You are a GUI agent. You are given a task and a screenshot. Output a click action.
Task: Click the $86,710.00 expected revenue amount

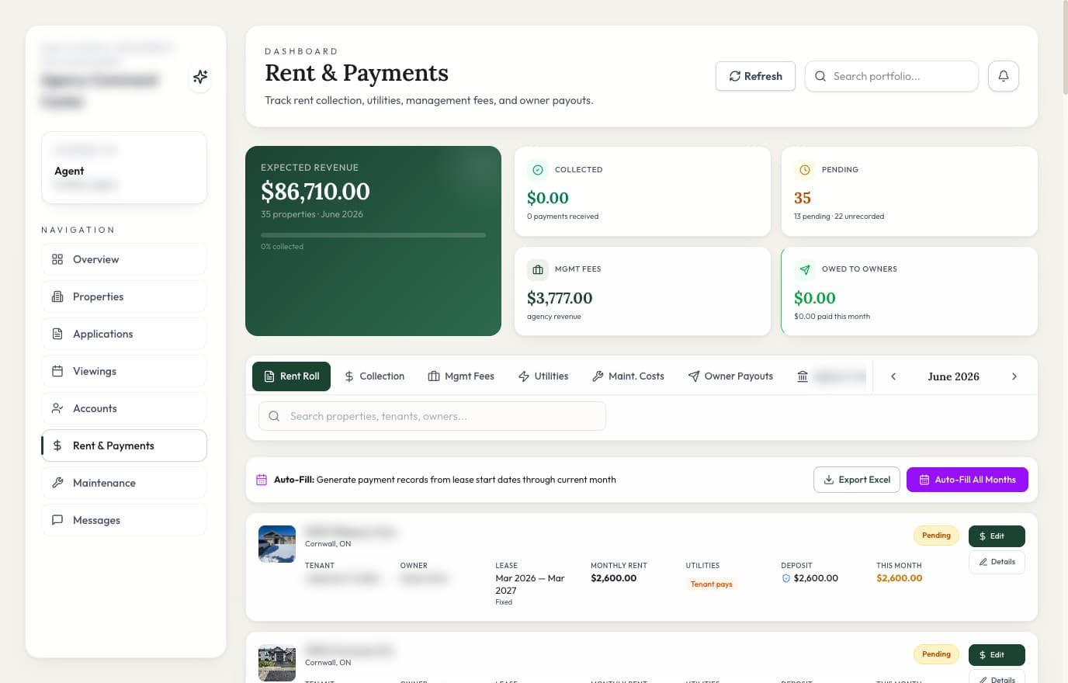(315, 191)
